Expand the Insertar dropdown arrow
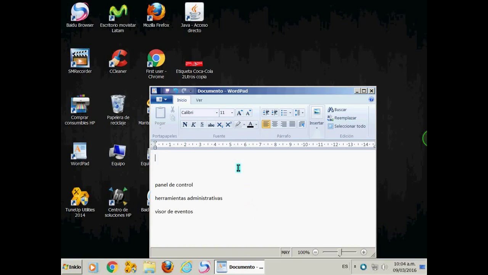Image resolution: width=488 pixels, height=275 pixels. (x=316, y=128)
